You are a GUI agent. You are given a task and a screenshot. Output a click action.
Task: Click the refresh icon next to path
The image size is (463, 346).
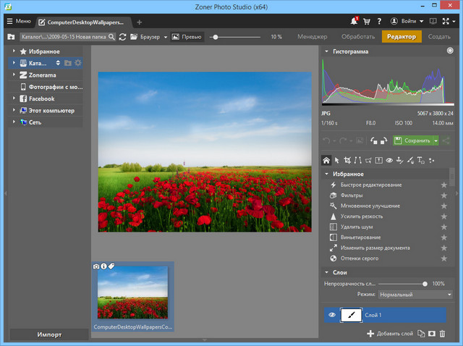click(123, 36)
